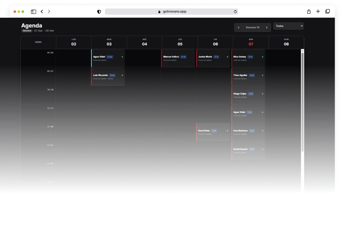The width and height of the screenshot is (343, 227).
Task: Click the Safari sidebar toggle icon
Action: point(33,12)
